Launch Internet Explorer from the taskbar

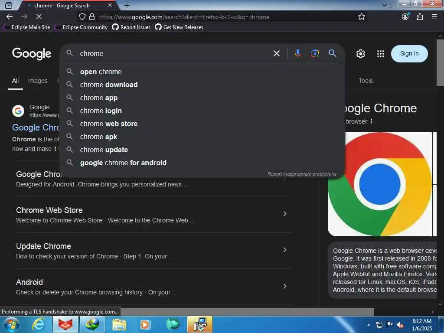click(38, 324)
